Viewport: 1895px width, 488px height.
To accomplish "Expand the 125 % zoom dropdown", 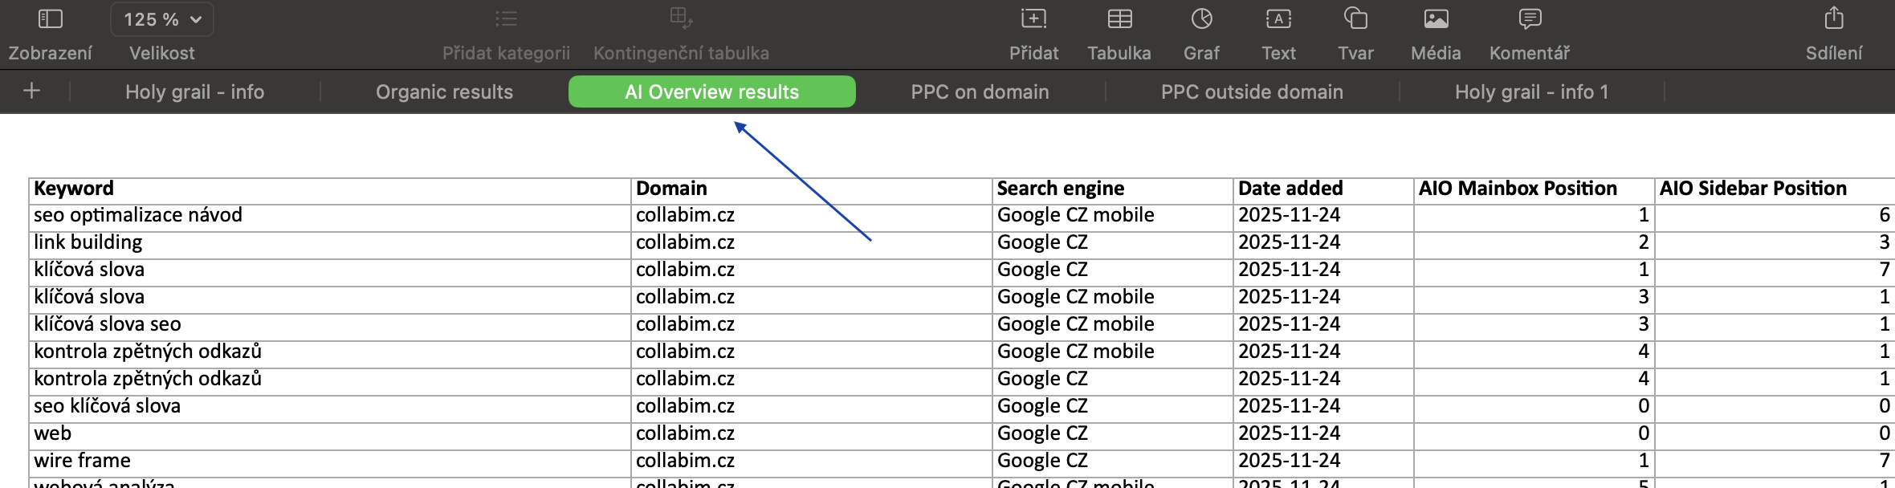I will pos(162,19).
